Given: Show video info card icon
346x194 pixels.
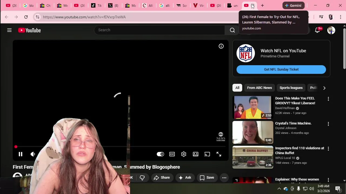Looking at the screenshot, I should 221,46.
